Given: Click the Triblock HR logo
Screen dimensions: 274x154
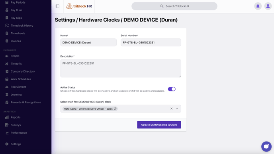Looking at the screenshot, I should click(79, 6).
